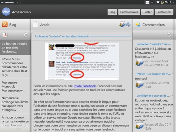This screenshot has height=132, width=176.
Task: Share the article on Twitter icon
Action: (x=128, y=24)
